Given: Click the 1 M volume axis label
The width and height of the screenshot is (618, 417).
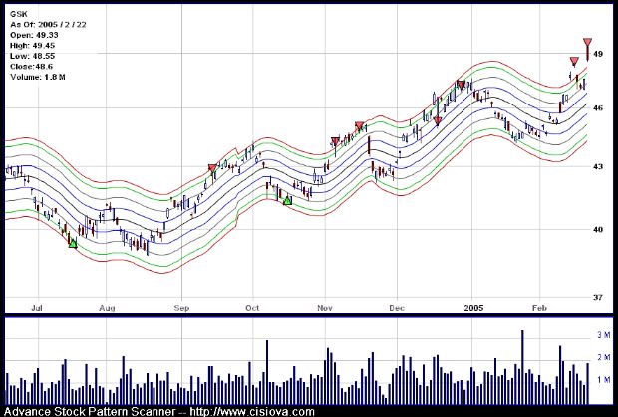Looking at the screenshot, I should (604, 380).
